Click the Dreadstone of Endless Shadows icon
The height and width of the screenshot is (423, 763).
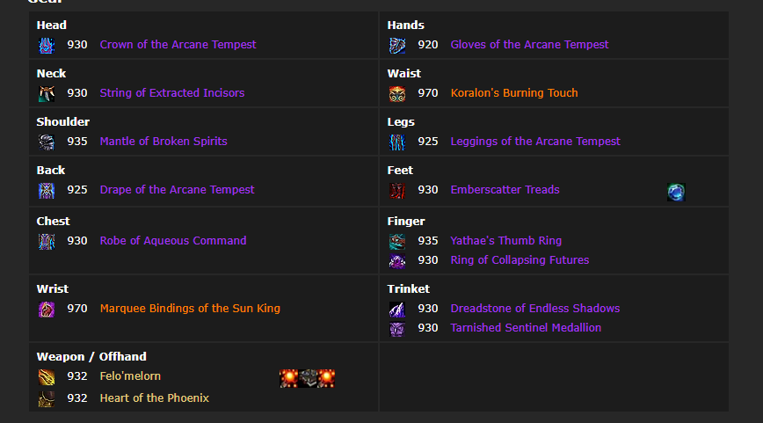point(397,309)
